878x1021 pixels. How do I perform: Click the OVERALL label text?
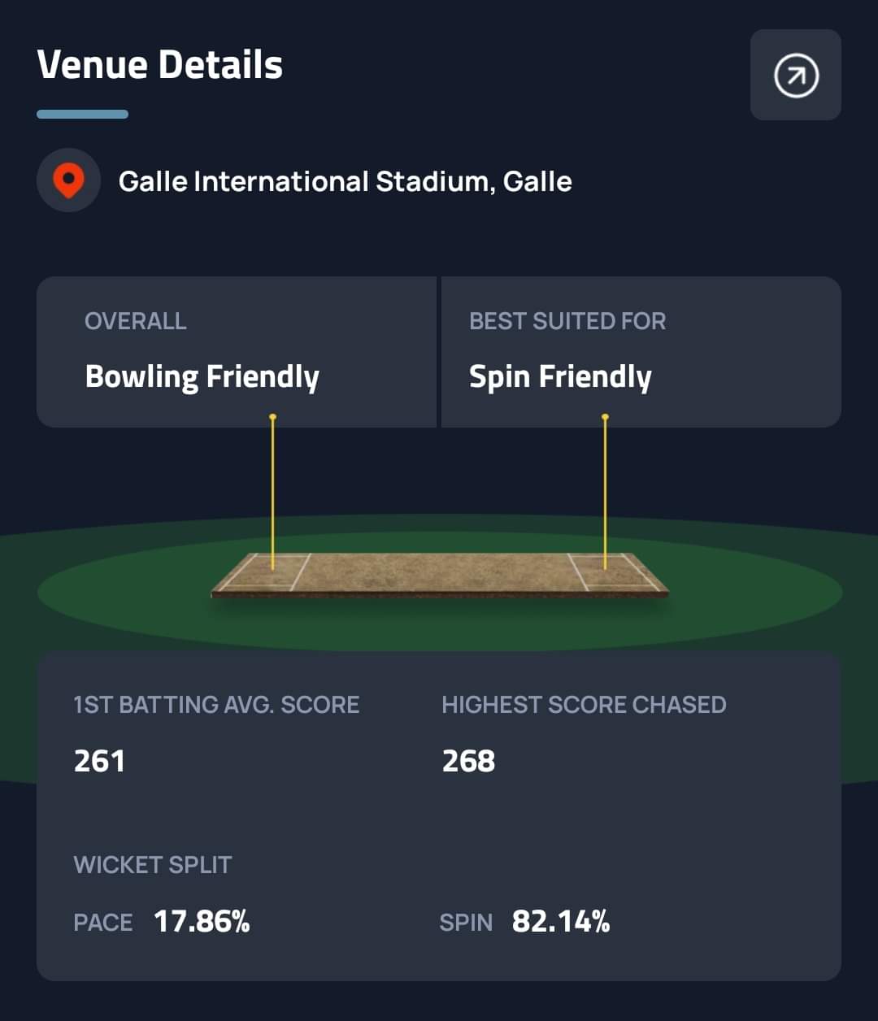tap(136, 321)
